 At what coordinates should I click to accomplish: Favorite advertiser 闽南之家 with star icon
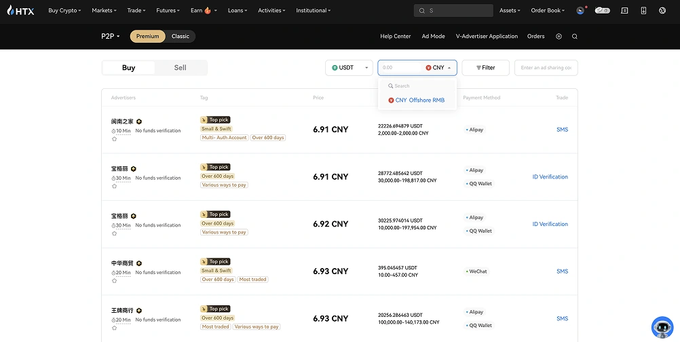tap(115, 139)
